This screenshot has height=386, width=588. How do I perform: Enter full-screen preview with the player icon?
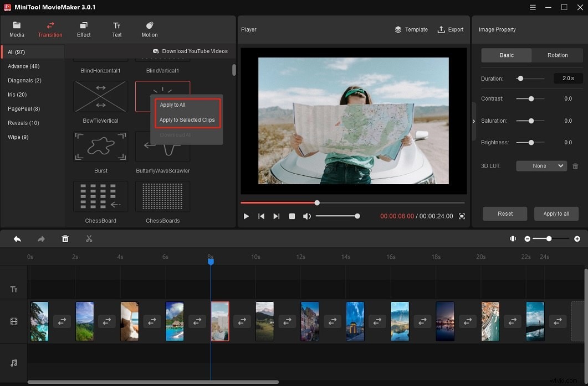pyautogui.click(x=462, y=216)
